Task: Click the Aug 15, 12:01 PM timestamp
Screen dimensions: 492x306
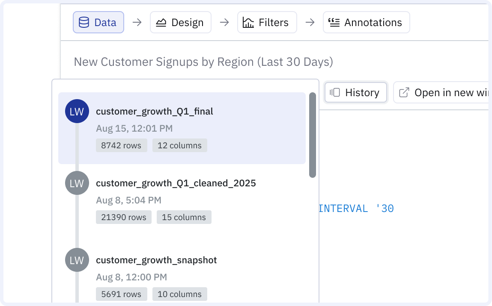Action: 134,128
